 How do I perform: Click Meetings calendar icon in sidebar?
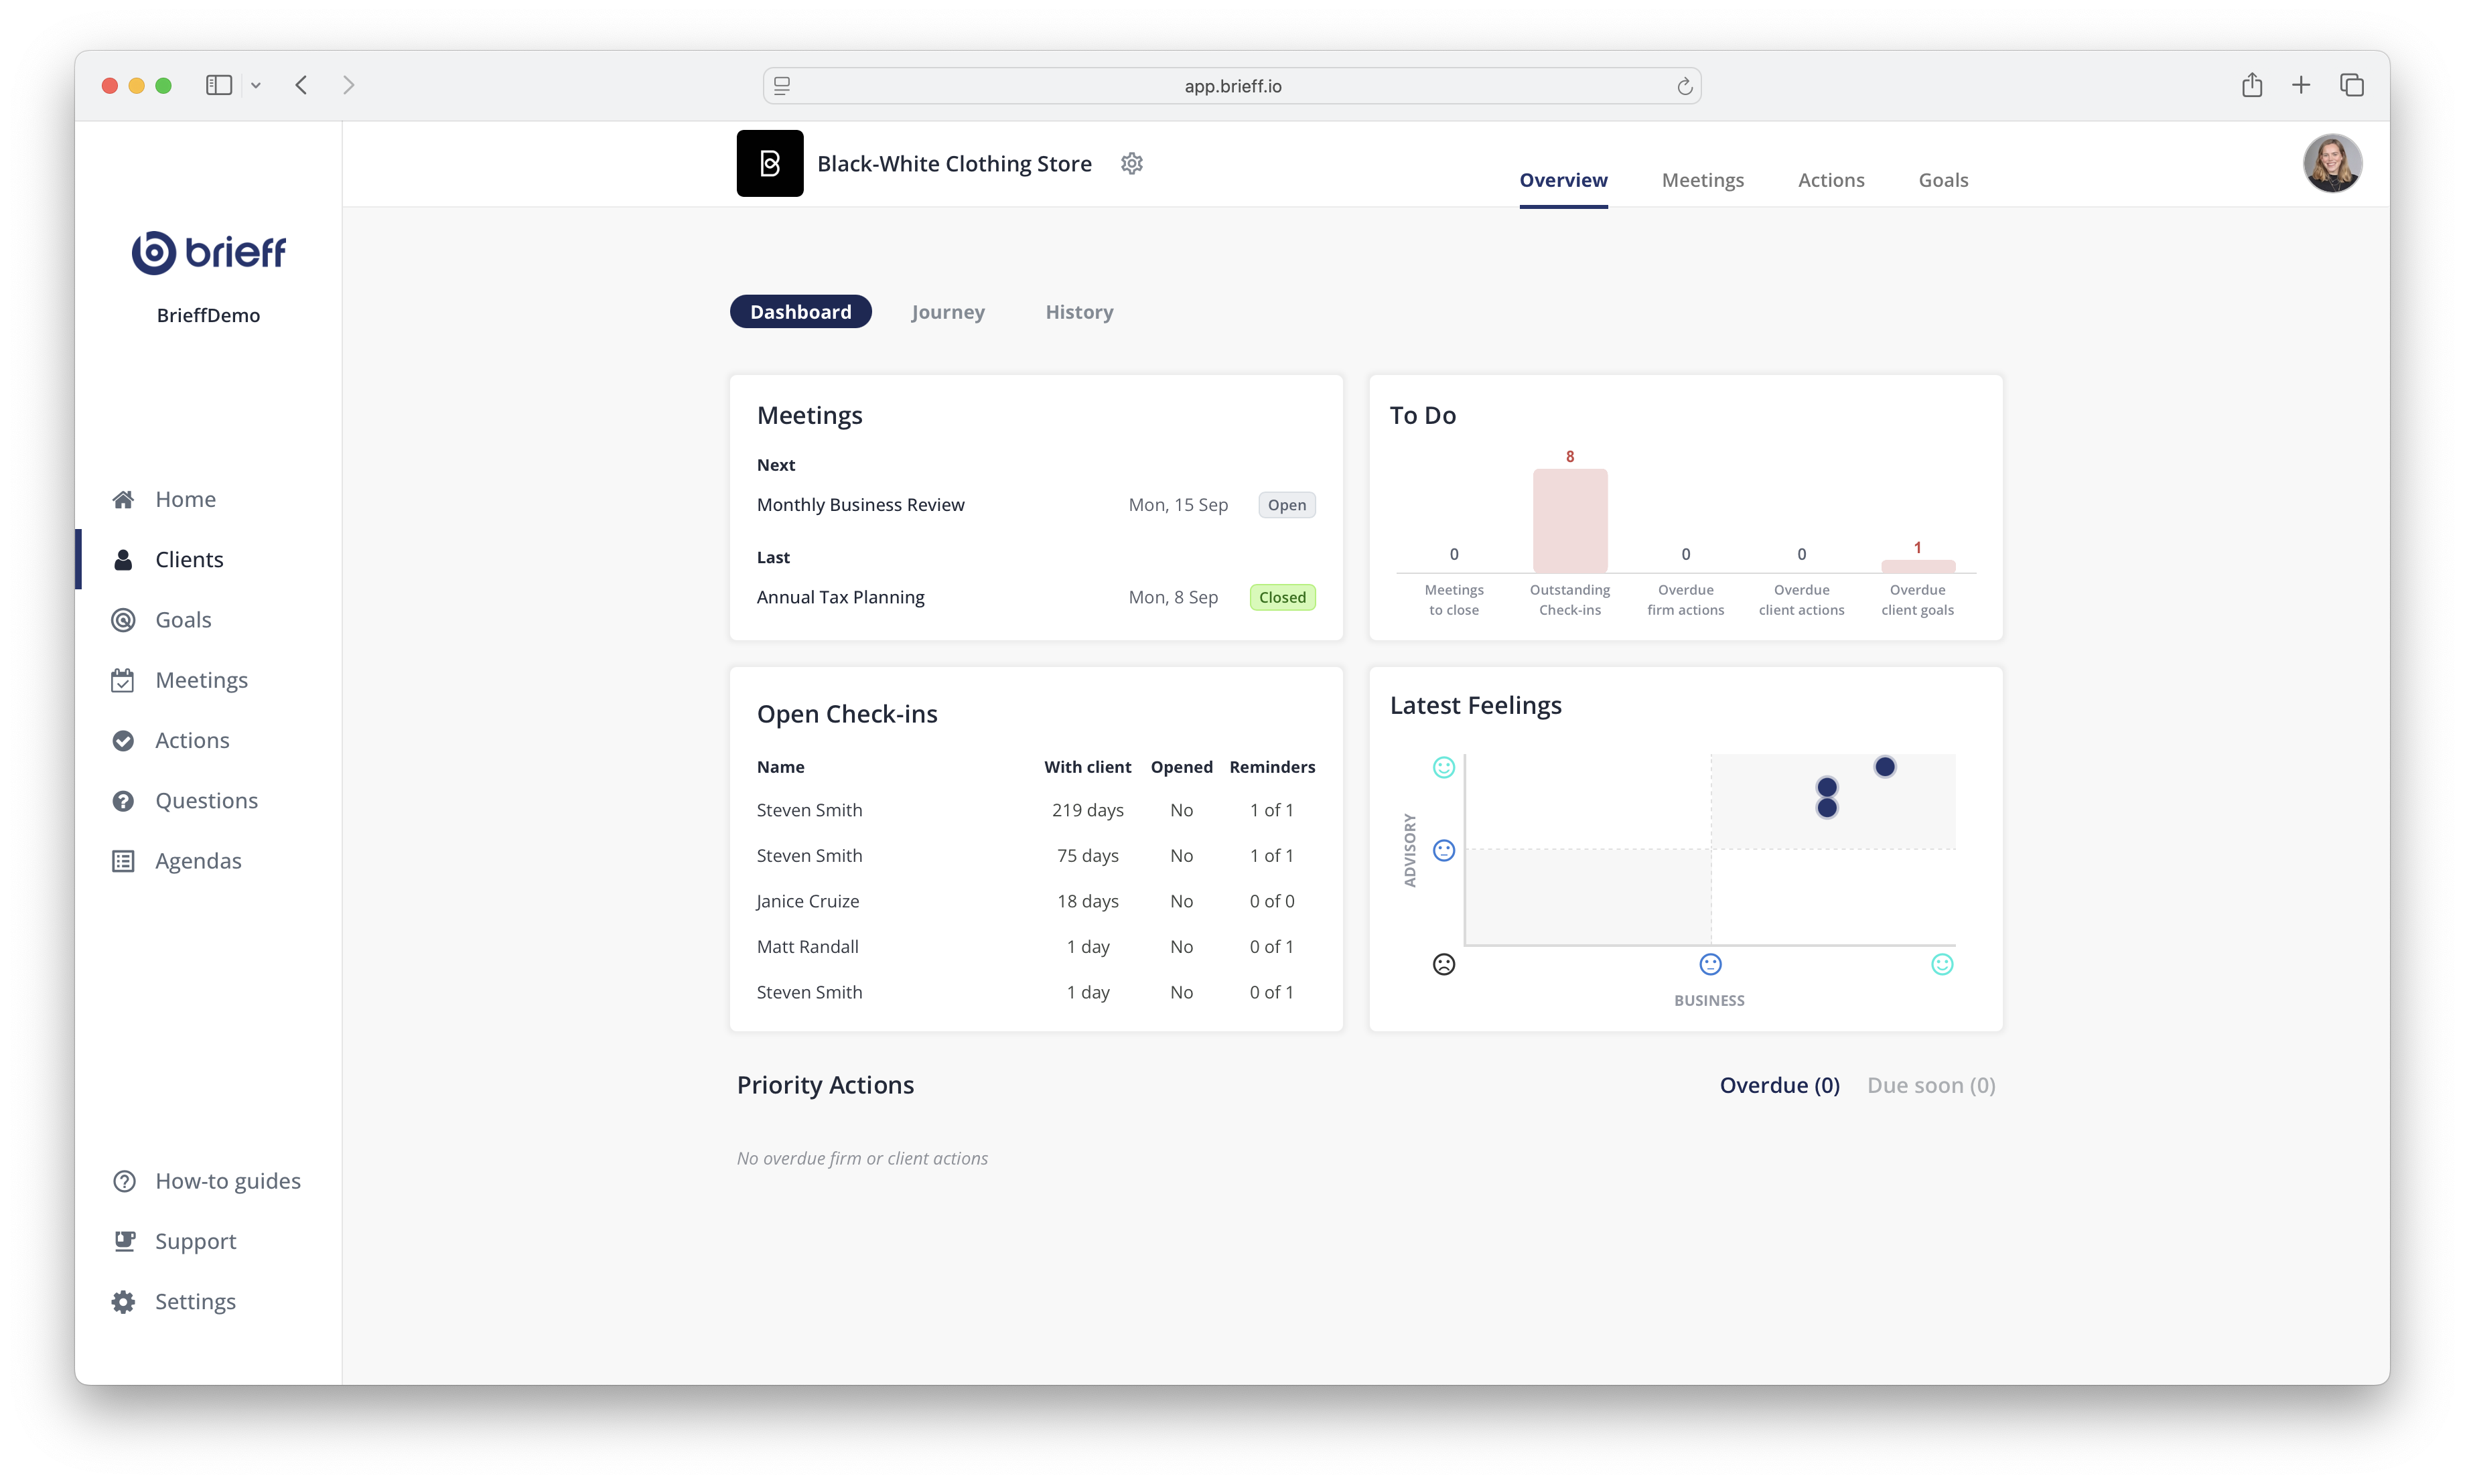point(123,680)
